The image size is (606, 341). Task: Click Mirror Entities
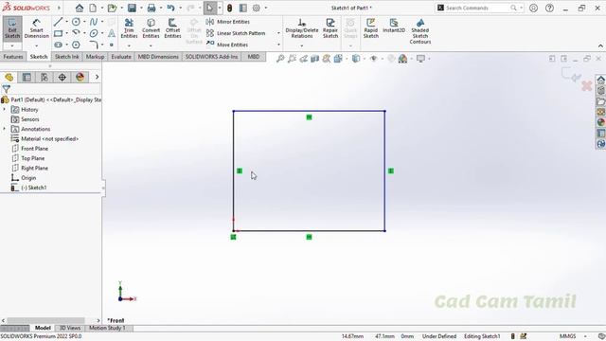(x=228, y=22)
